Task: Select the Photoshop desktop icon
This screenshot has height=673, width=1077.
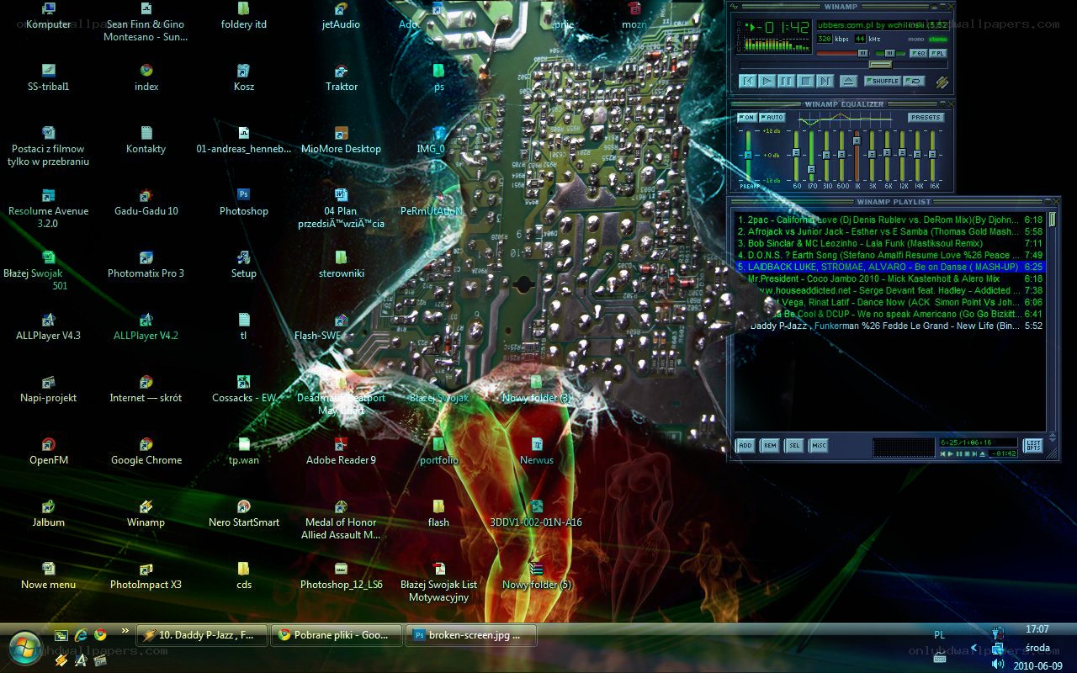Action: (x=244, y=202)
